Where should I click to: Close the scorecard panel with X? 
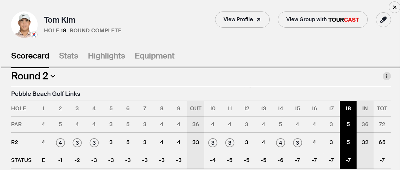click(x=394, y=7)
